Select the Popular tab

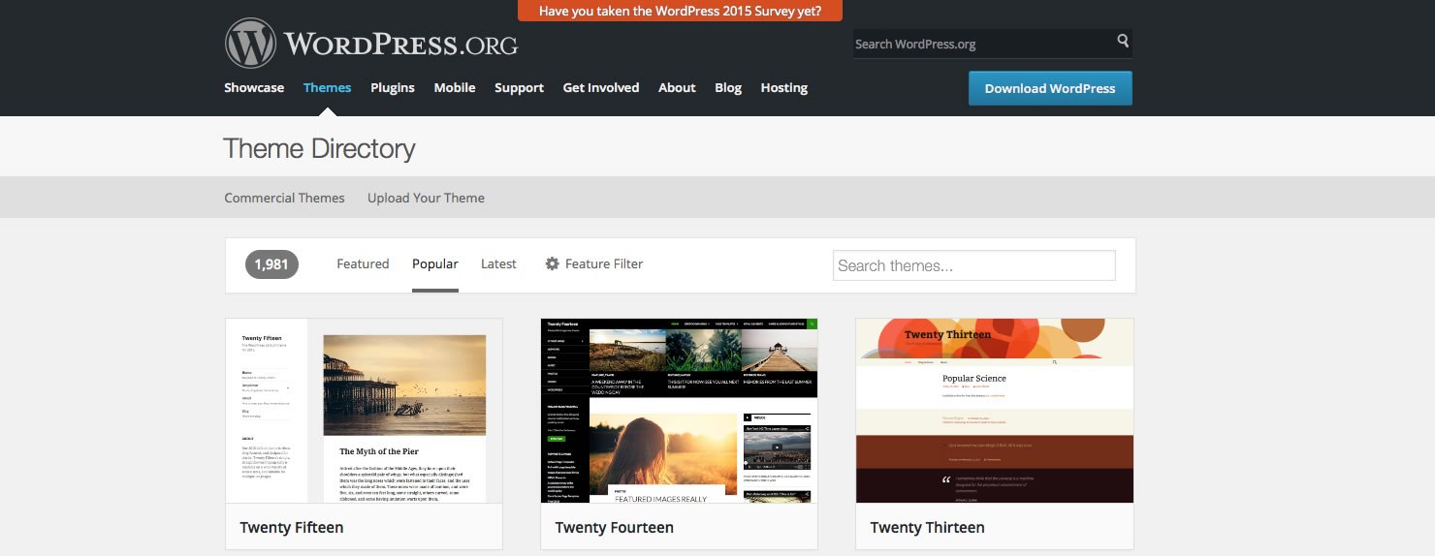click(x=435, y=263)
